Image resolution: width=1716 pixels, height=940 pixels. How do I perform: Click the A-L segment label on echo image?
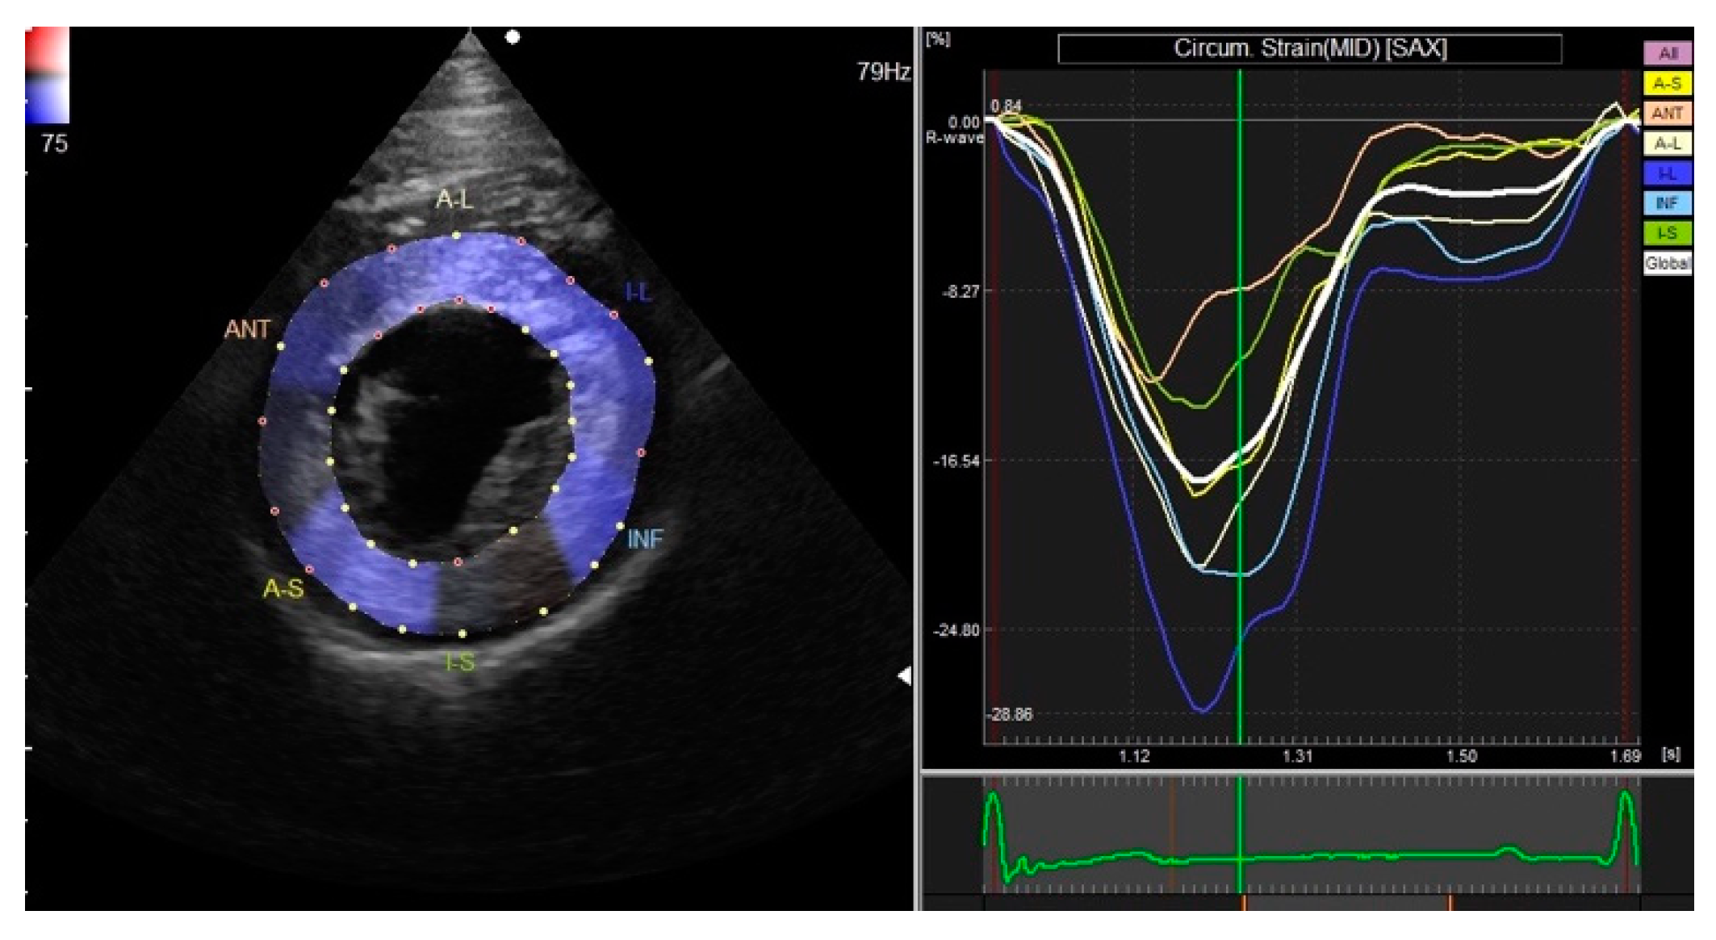point(454,199)
